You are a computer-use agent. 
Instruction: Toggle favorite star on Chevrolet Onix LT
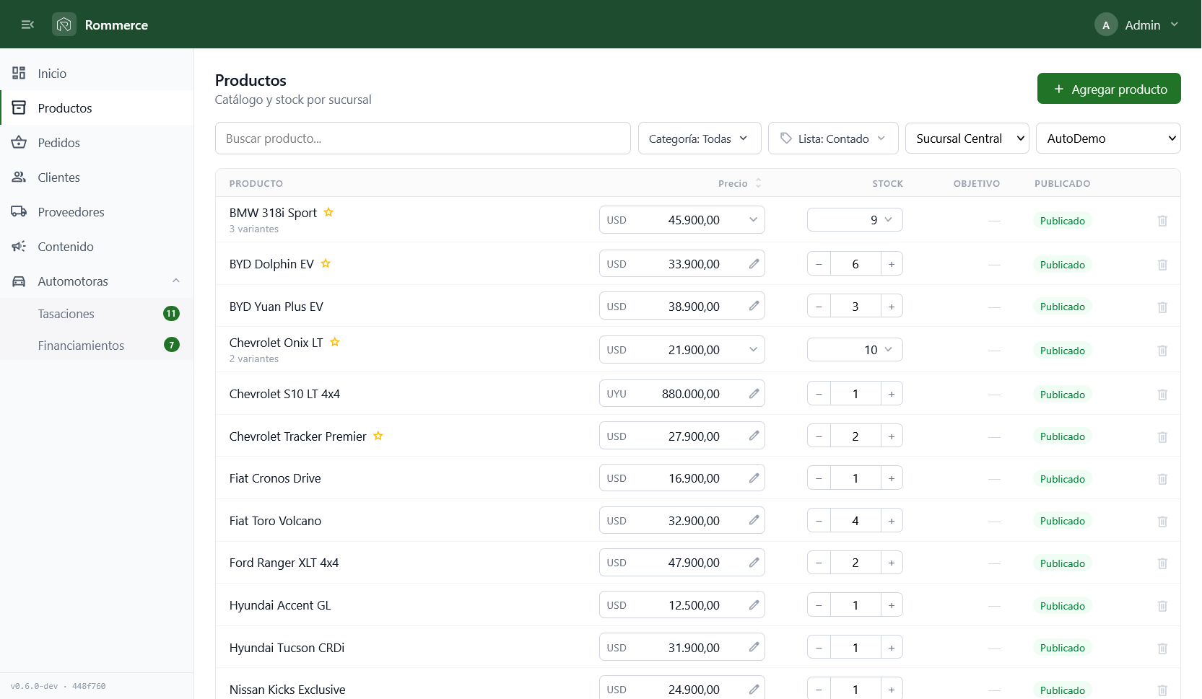[335, 342]
